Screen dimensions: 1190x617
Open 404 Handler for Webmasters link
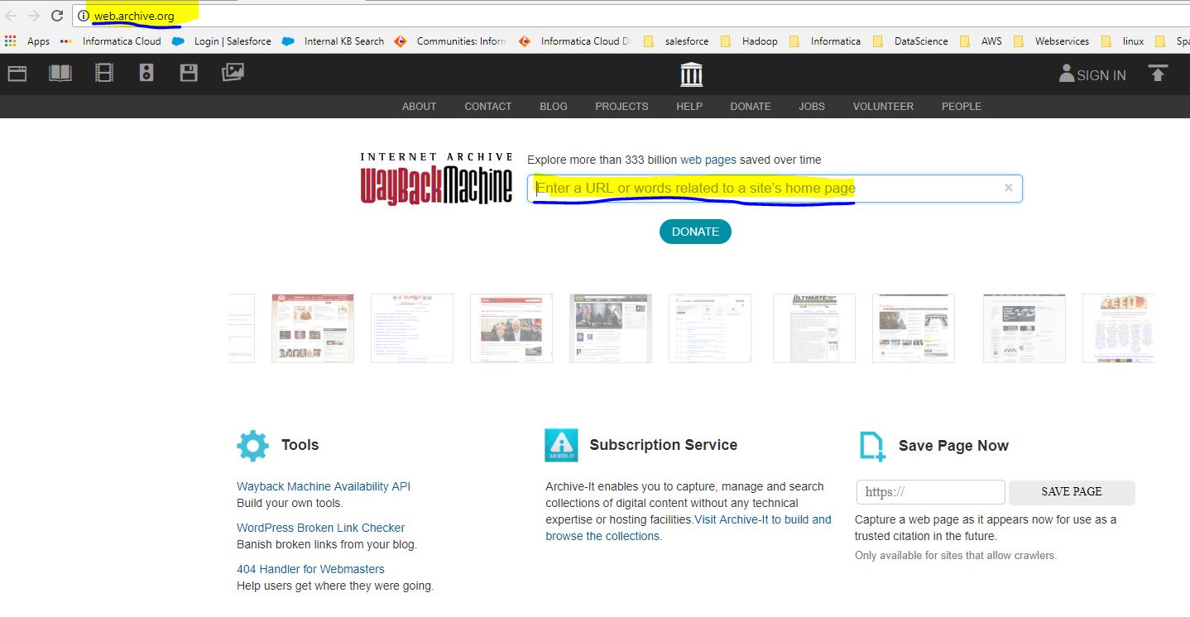tap(310, 569)
